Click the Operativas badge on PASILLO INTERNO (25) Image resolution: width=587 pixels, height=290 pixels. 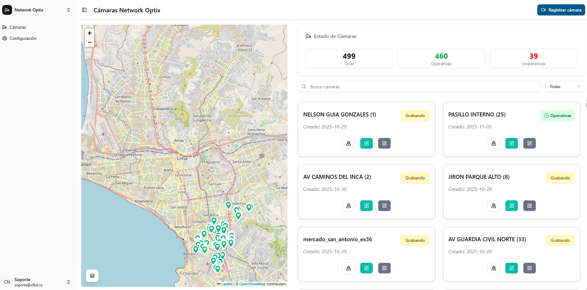point(558,116)
